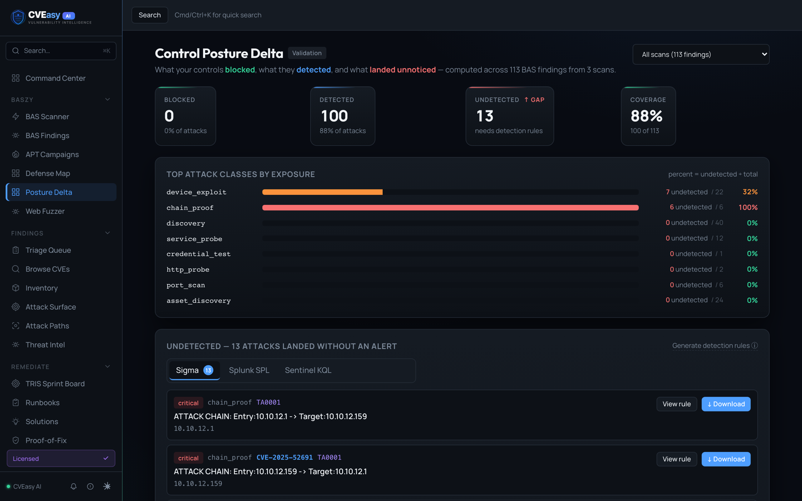
Task: Open the CVE-2025-52691 link
Action: pos(284,457)
